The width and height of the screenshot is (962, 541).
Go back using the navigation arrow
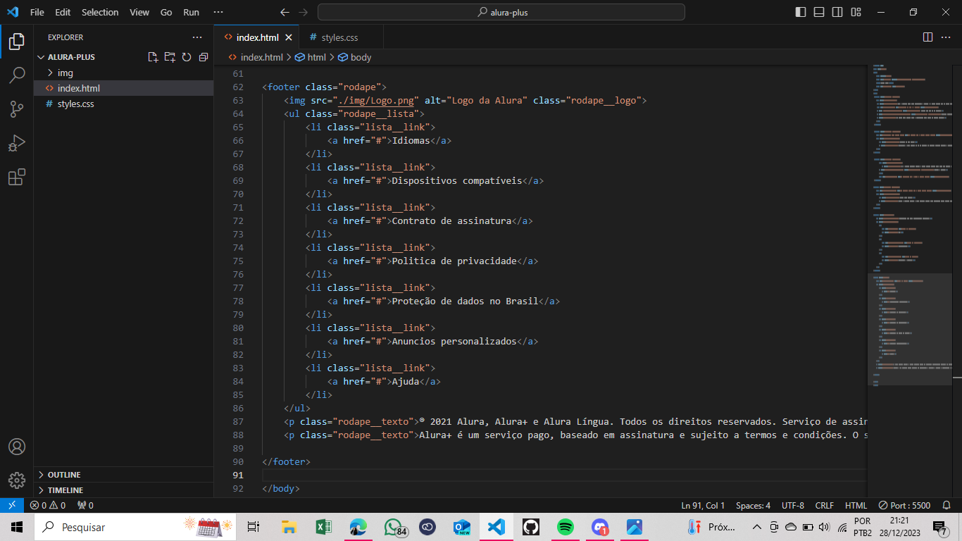(285, 12)
